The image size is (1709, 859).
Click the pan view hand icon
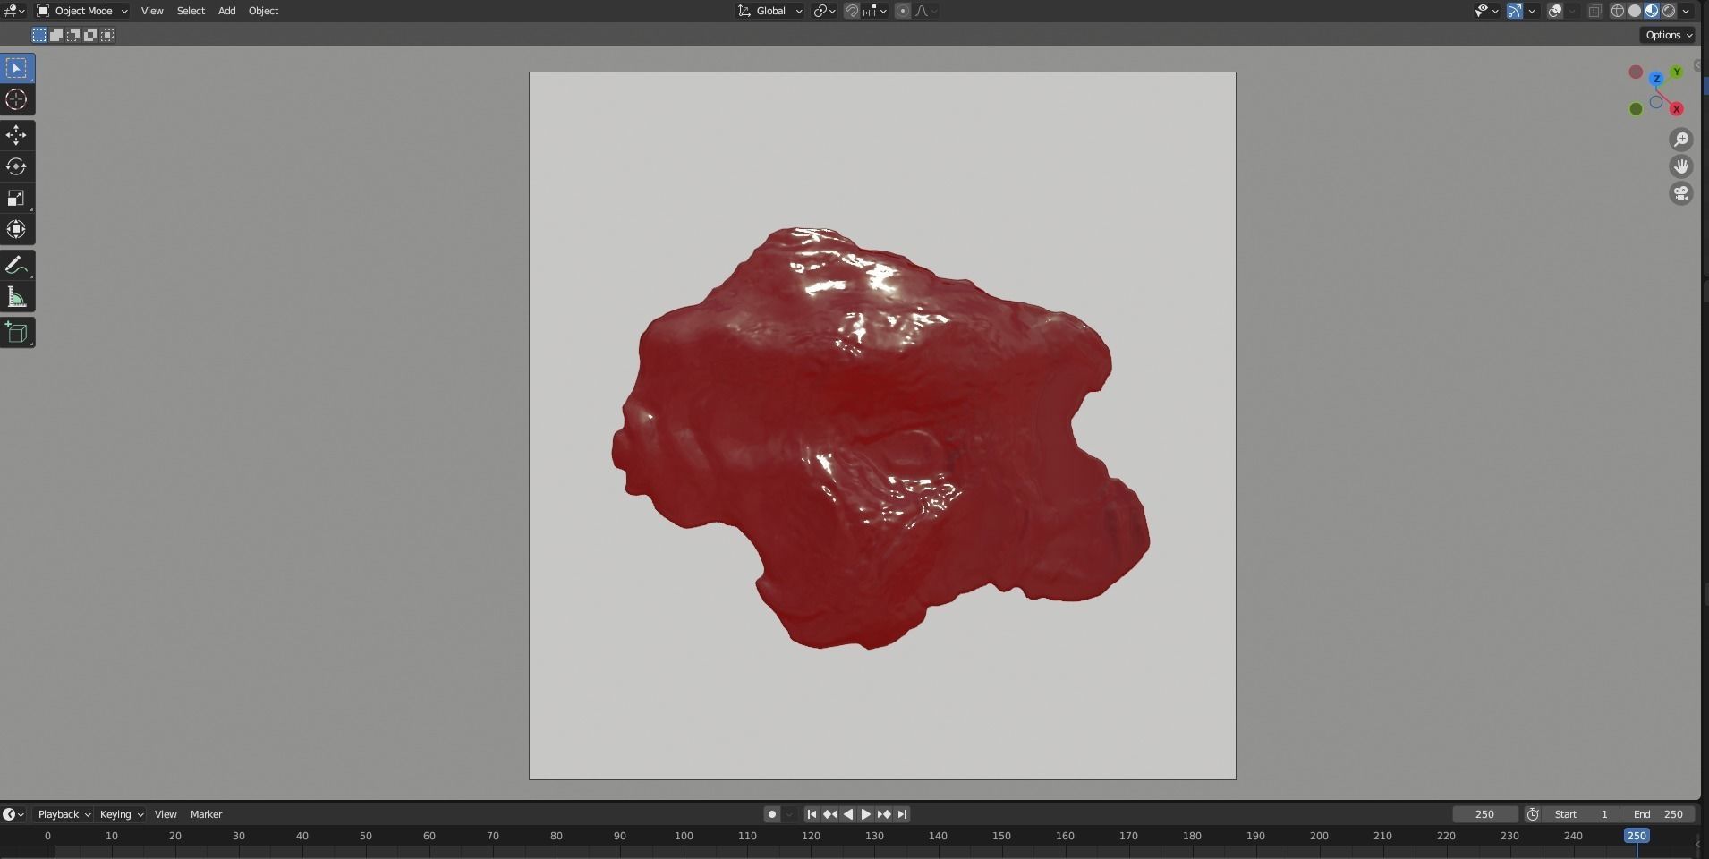point(1681,166)
